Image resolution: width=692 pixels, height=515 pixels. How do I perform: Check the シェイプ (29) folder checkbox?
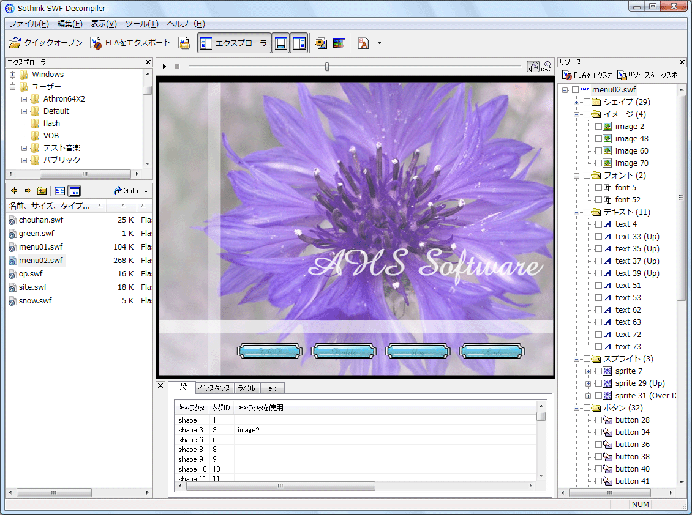click(x=587, y=102)
